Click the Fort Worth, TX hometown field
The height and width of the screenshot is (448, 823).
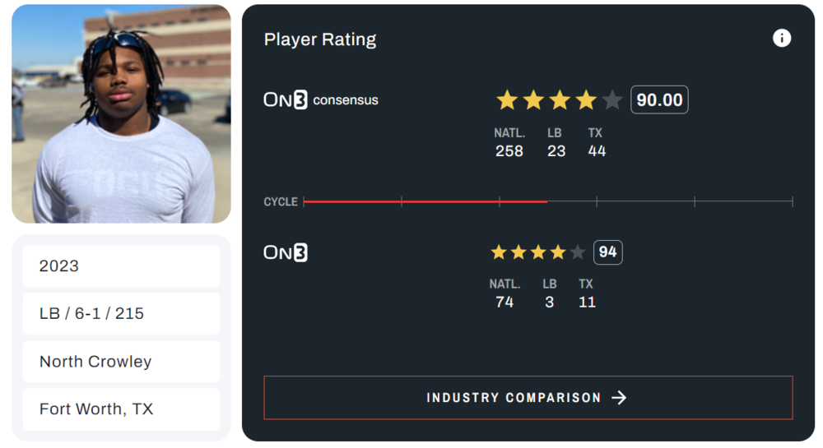click(x=121, y=409)
